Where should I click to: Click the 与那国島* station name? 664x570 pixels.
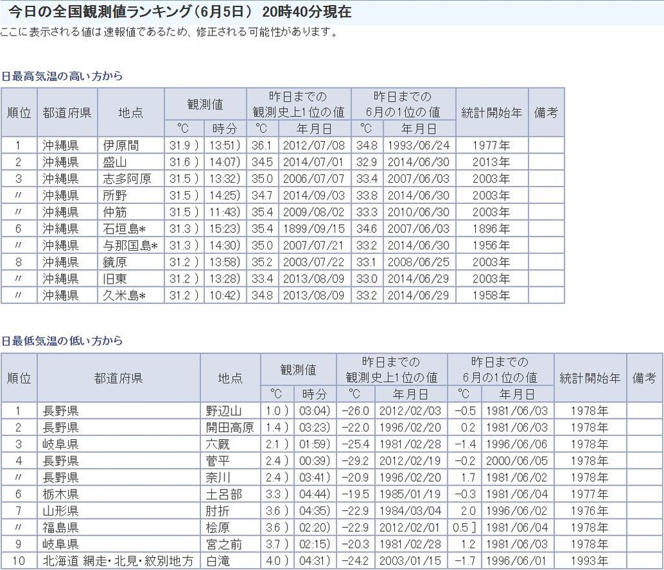(x=130, y=245)
